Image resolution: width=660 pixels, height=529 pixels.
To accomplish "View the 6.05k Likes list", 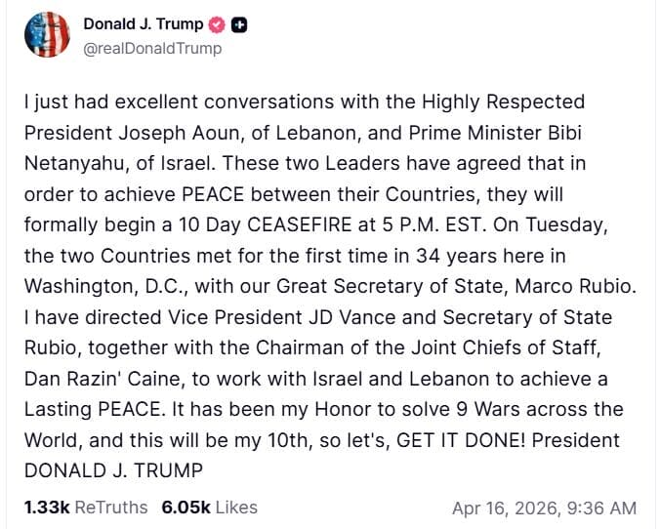I will coord(209,507).
